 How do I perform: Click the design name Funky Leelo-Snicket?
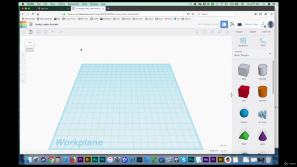[x=46, y=25]
